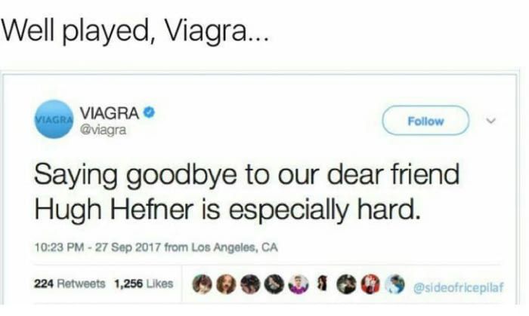The height and width of the screenshot is (316, 529).
Task: Select the fifth liker avatar in purple
Action: pos(299,284)
